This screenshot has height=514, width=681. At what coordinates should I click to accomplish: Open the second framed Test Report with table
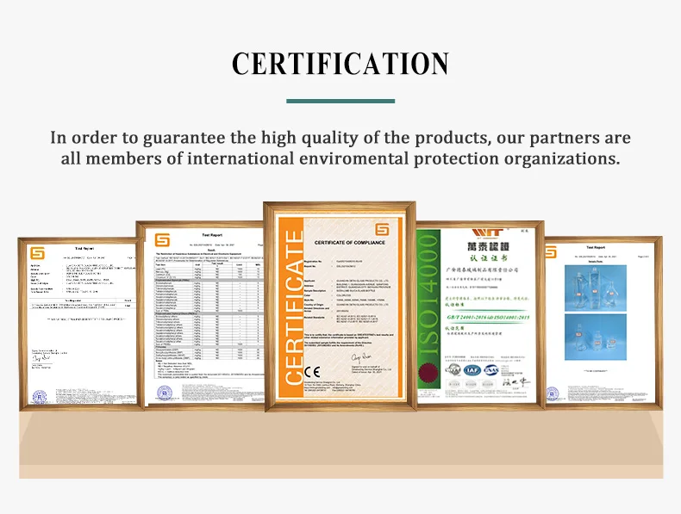pos(201,315)
